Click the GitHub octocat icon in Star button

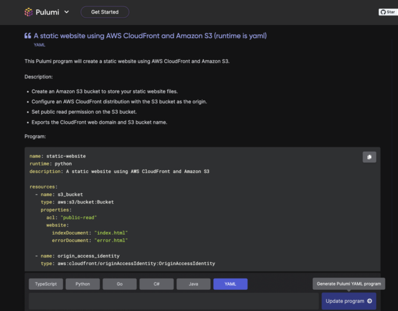pos(383,12)
